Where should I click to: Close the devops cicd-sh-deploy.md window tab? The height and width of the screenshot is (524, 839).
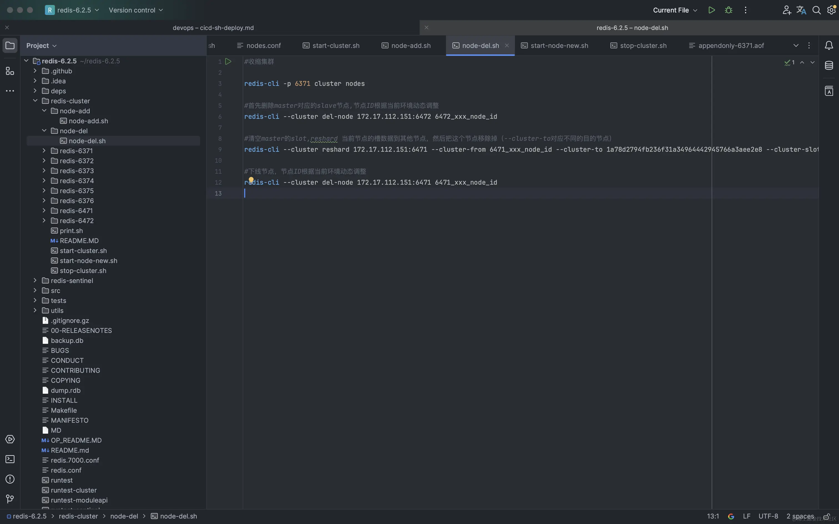tap(7, 27)
